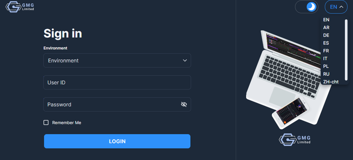The width and height of the screenshot is (353, 160).
Task: Focus the User ID input field
Action: tap(117, 82)
